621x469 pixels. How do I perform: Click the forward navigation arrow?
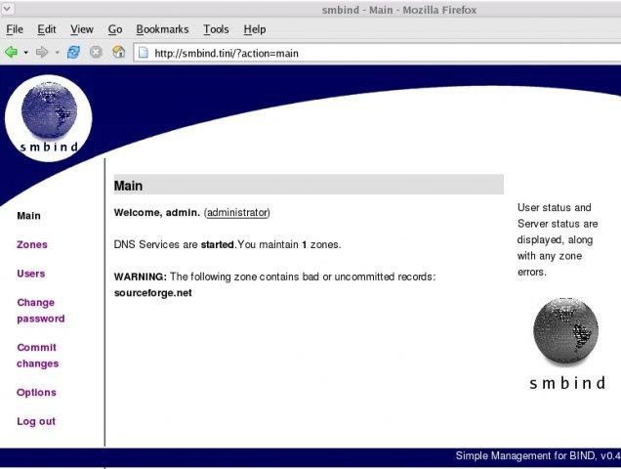coord(42,52)
